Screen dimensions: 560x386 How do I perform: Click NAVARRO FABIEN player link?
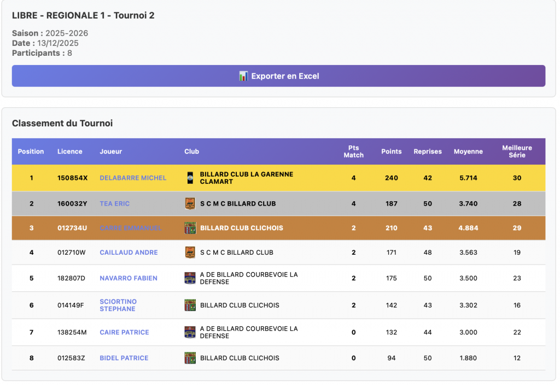pyautogui.click(x=129, y=278)
